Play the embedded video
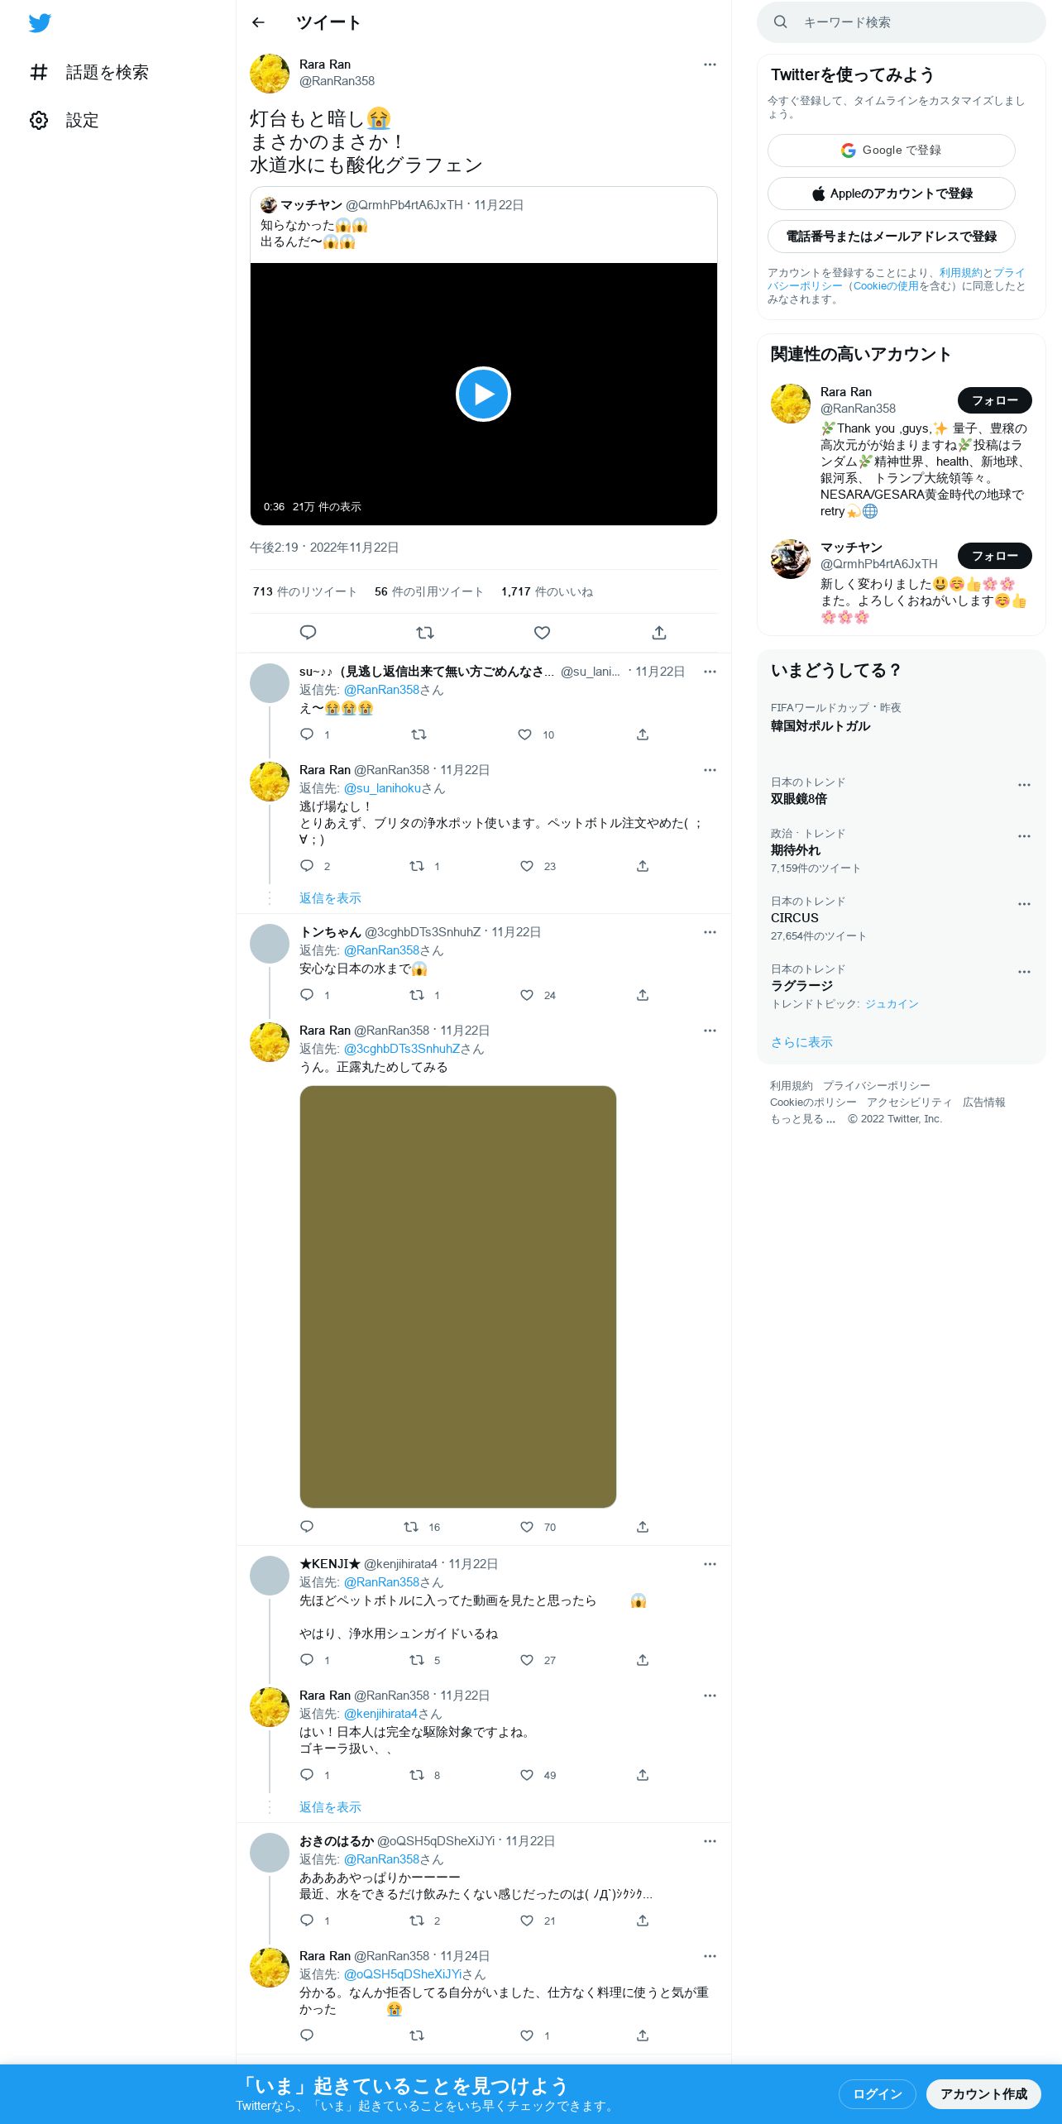Image resolution: width=1062 pixels, height=2124 pixels. 483,394
